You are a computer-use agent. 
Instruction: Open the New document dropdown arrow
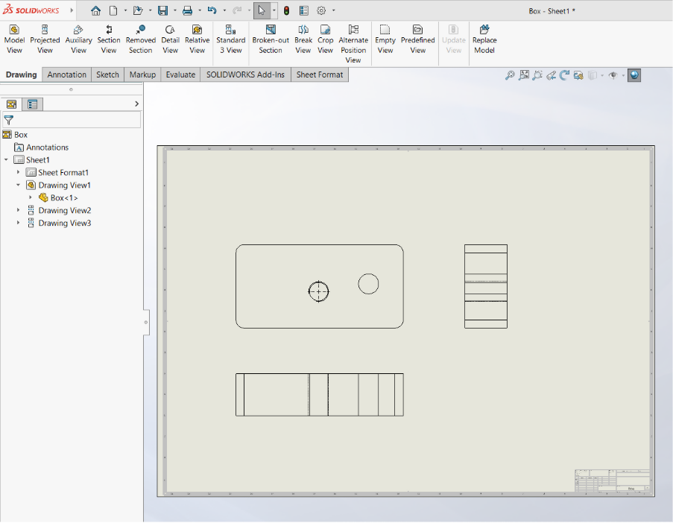[x=125, y=10]
